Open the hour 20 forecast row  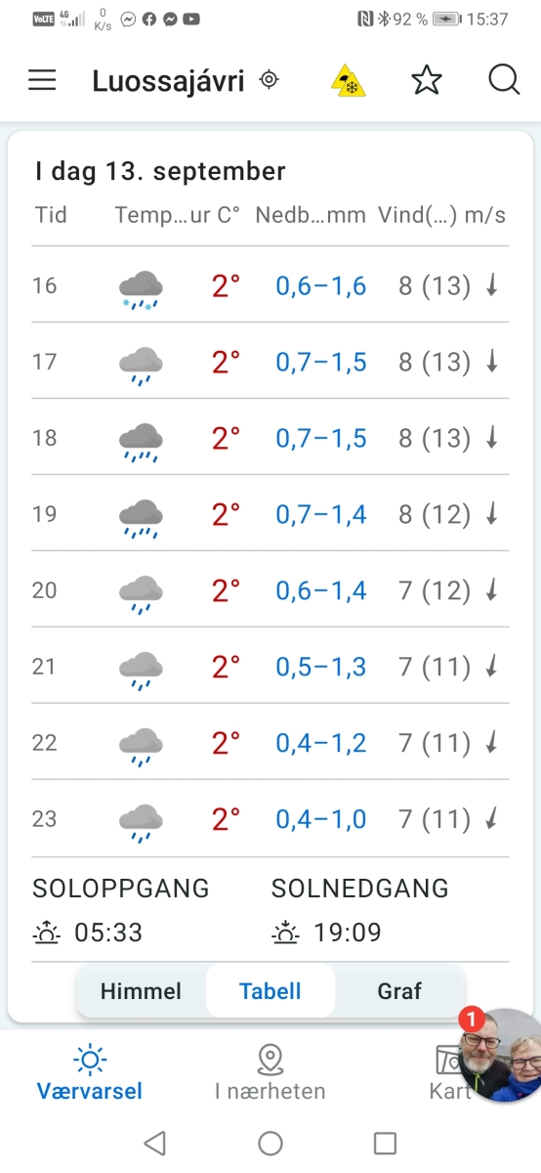pyautogui.click(x=270, y=590)
